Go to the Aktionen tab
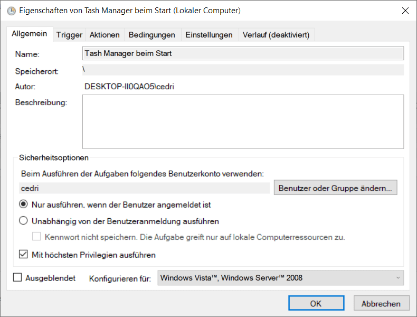Image resolution: width=417 pixels, height=317 pixels. (105, 35)
